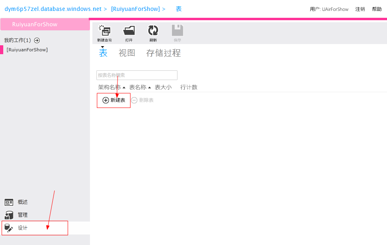This screenshot has width=387, height=245.
Task: Click the plus icon on 新建表 button
Action: [105, 99]
